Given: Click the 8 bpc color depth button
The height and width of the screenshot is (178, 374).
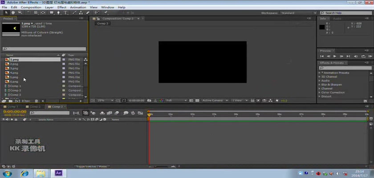Looking at the screenshot, I should coord(26,101).
